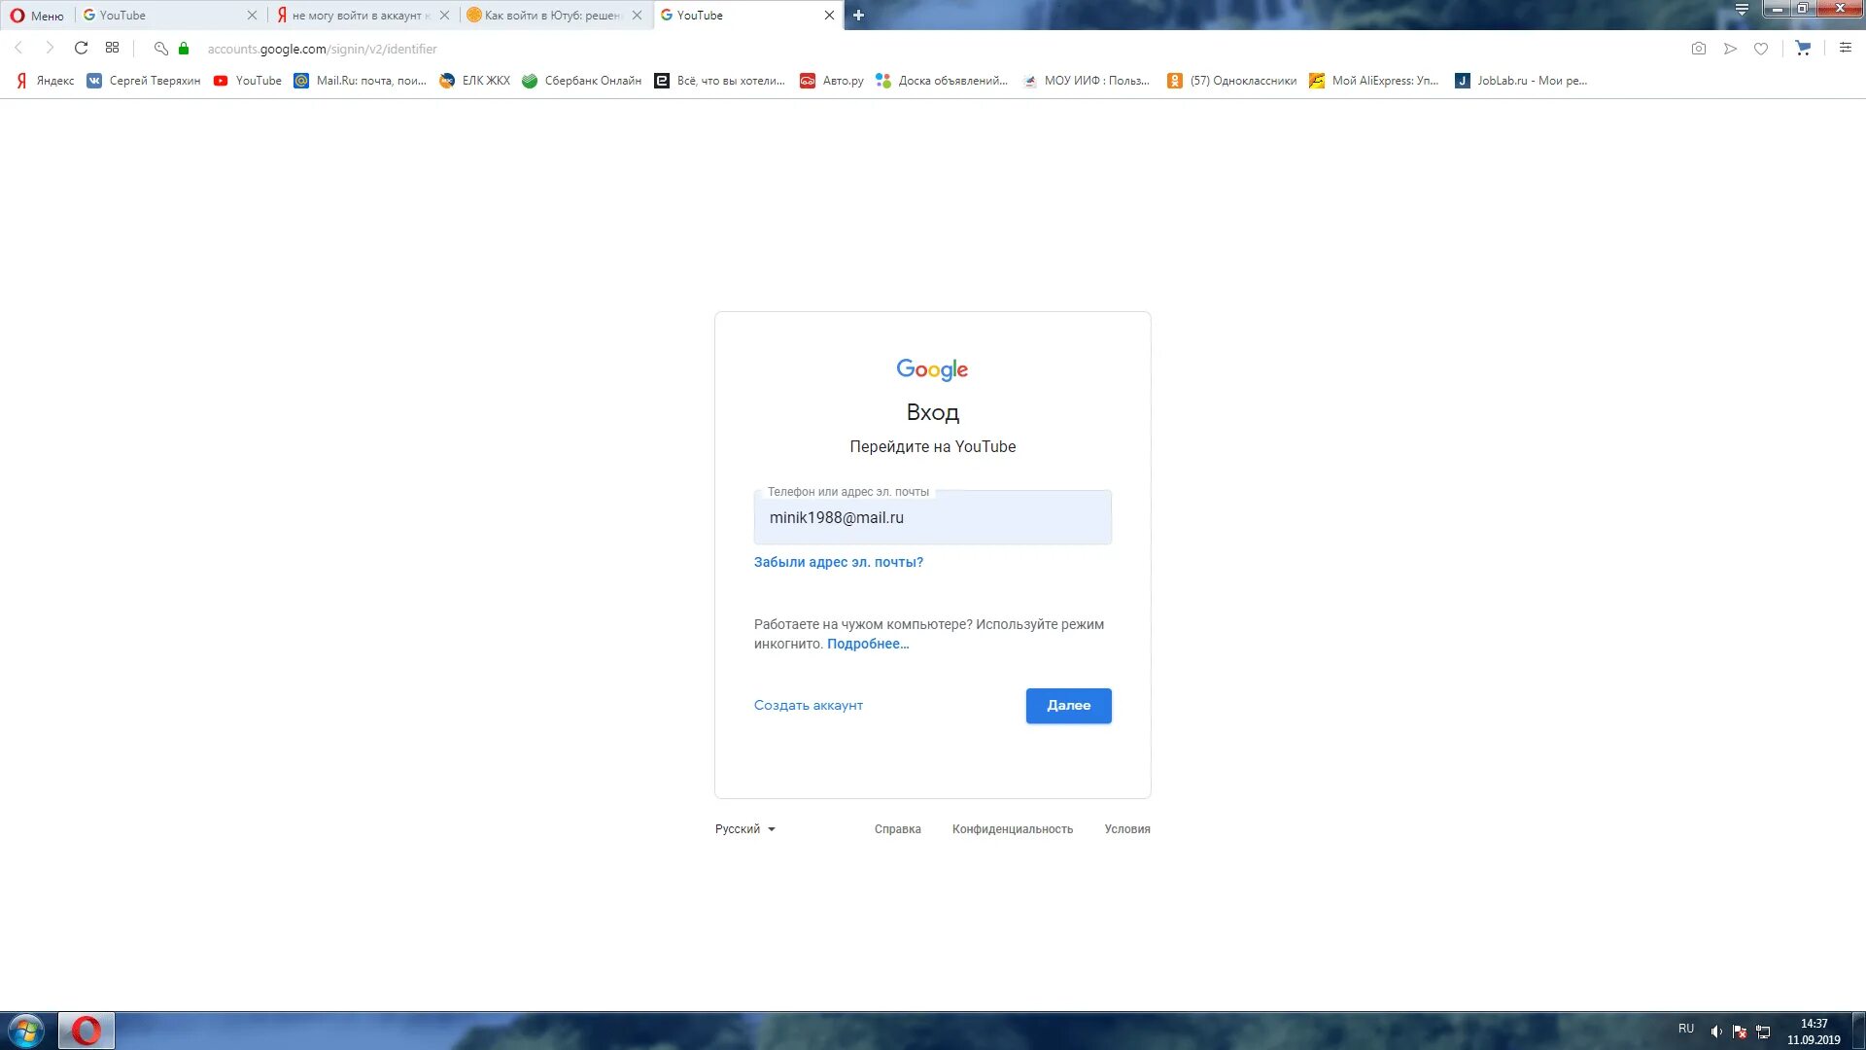The image size is (1866, 1050).
Task: Click 'Подробнее...' incognito mode link
Action: 866,644
